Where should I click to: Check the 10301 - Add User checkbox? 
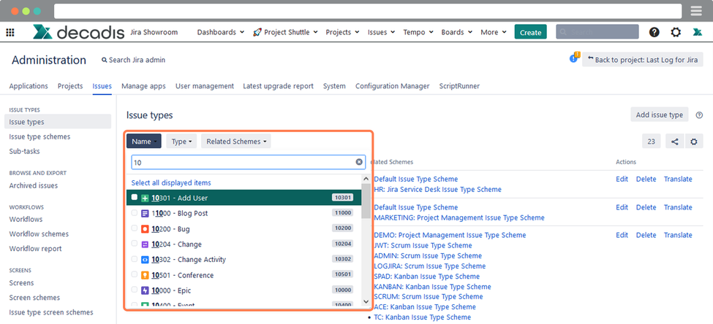[x=134, y=198]
